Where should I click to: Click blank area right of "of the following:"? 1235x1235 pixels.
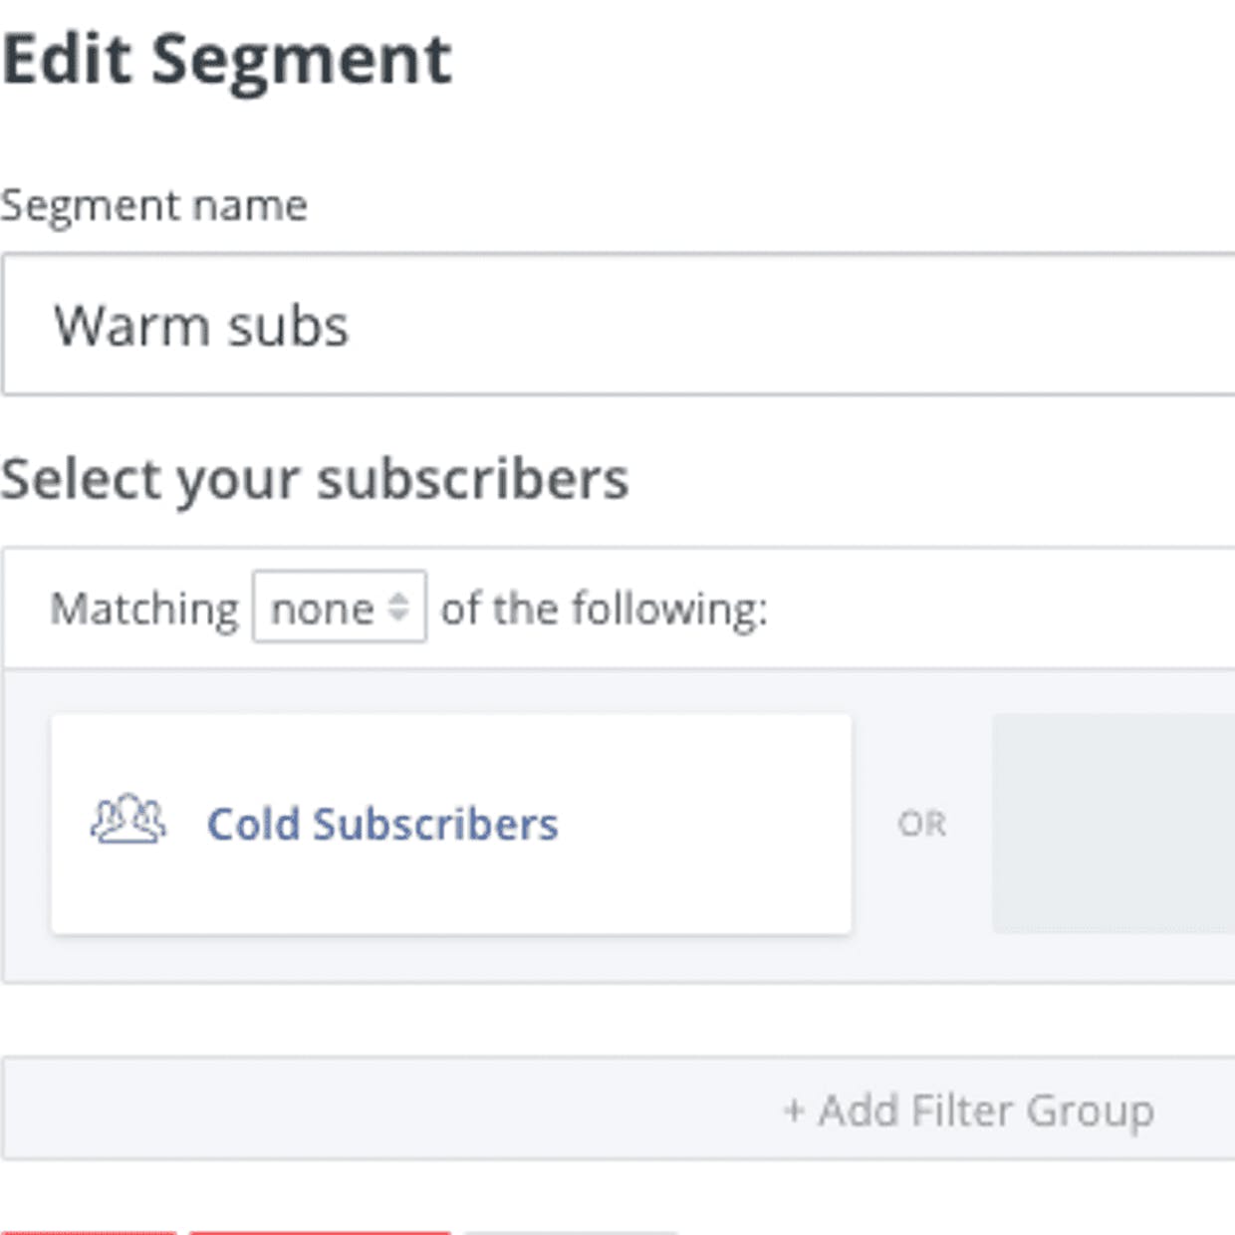[996, 608]
